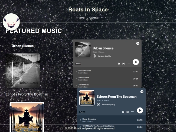This screenshot has width=176, height=132.
Task: Play the Echoes From The Boatman album
Action: [x=140, y=110]
